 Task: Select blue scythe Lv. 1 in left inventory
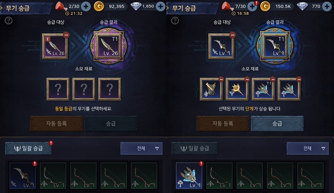[x=22, y=175]
